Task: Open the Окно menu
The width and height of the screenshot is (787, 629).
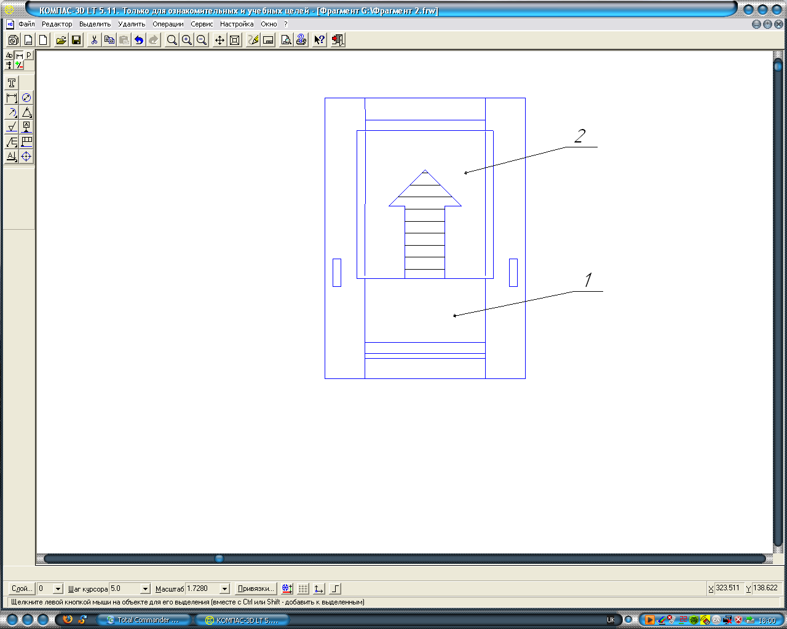Action: (x=269, y=24)
